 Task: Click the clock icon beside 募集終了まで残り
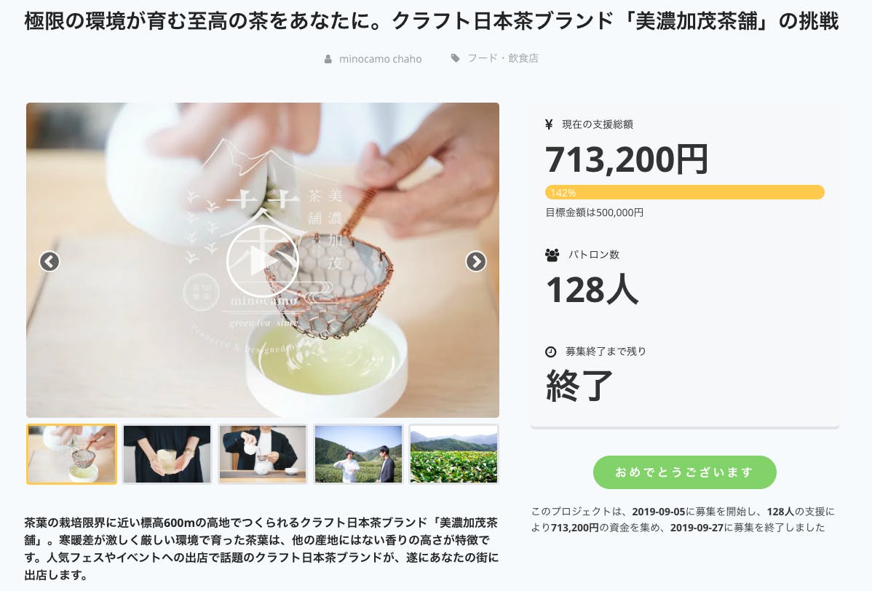coord(550,352)
